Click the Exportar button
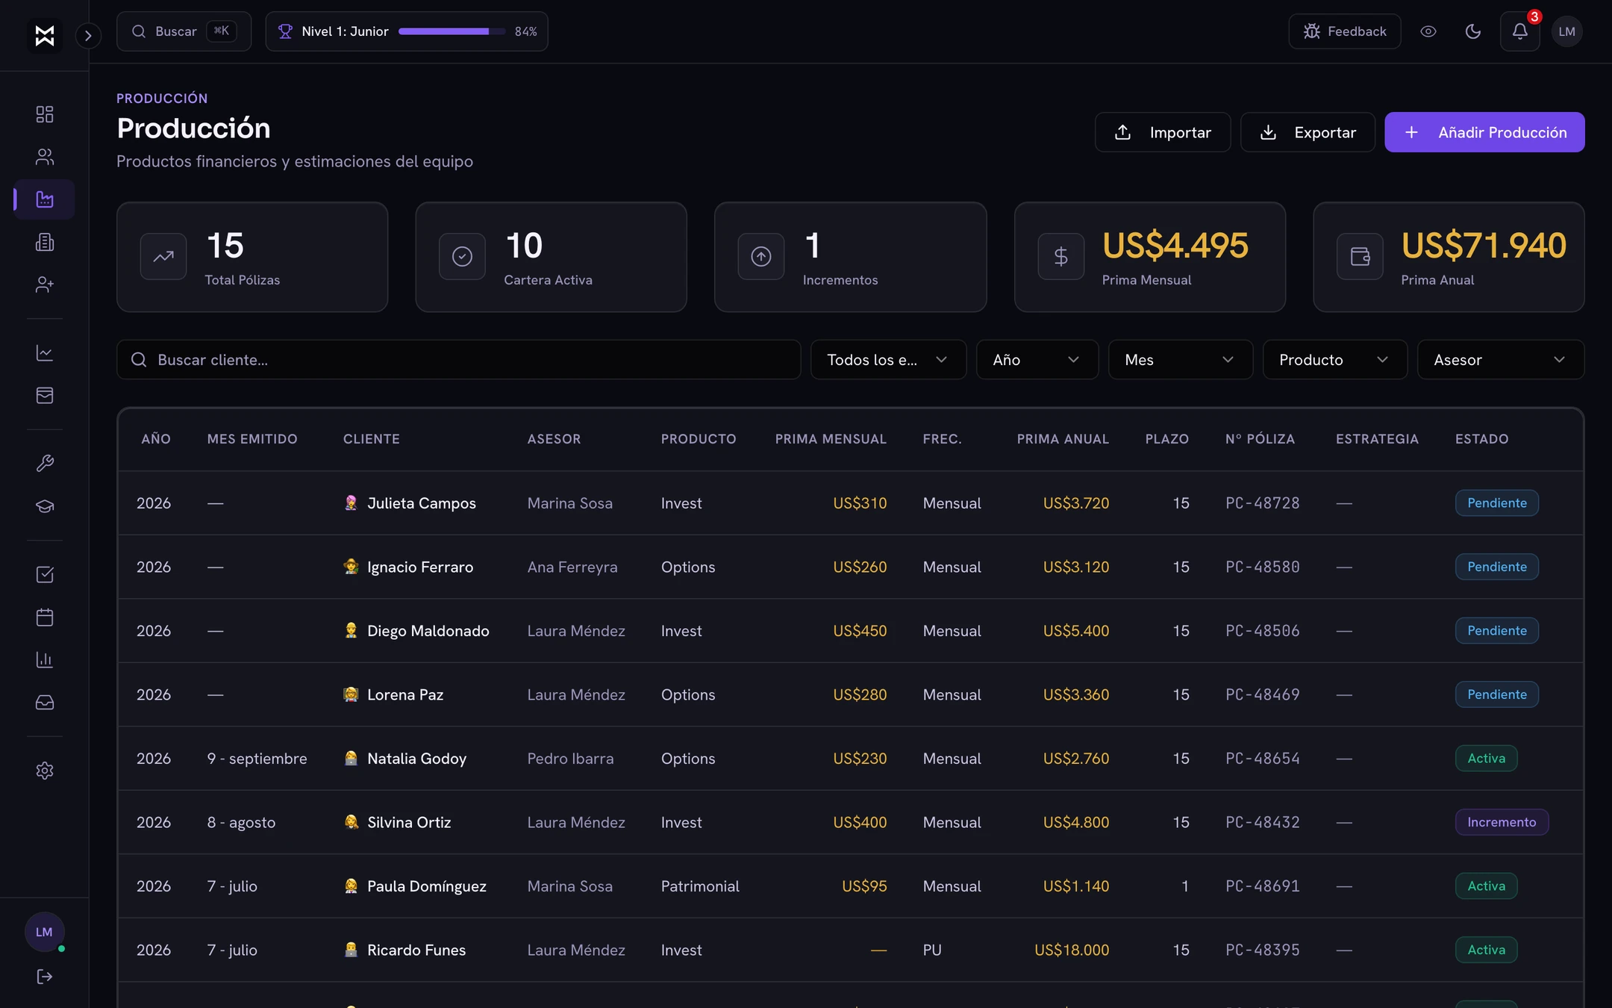This screenshot has height=1008, width=1612. point(1308,132)
